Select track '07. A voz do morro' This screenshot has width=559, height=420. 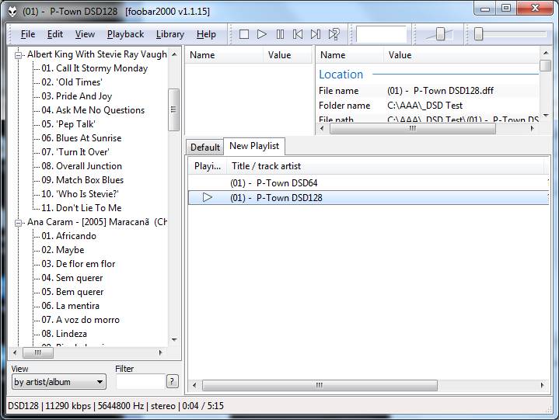(80, 320)
